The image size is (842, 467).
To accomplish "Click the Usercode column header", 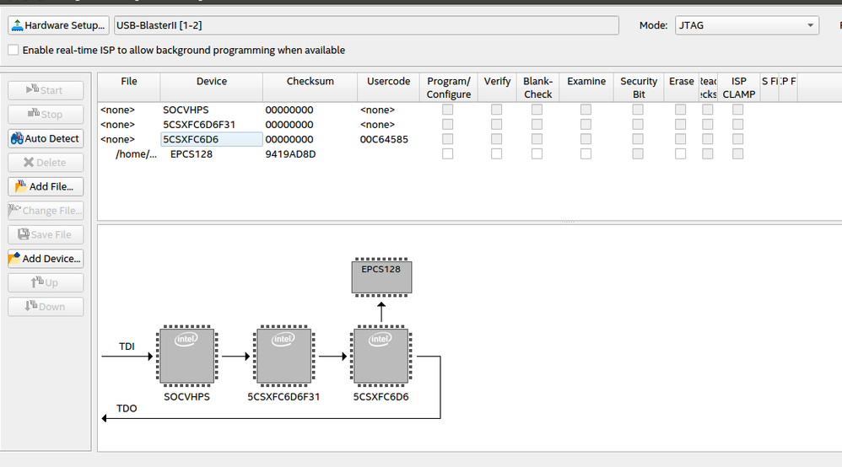I will [388, 82].
